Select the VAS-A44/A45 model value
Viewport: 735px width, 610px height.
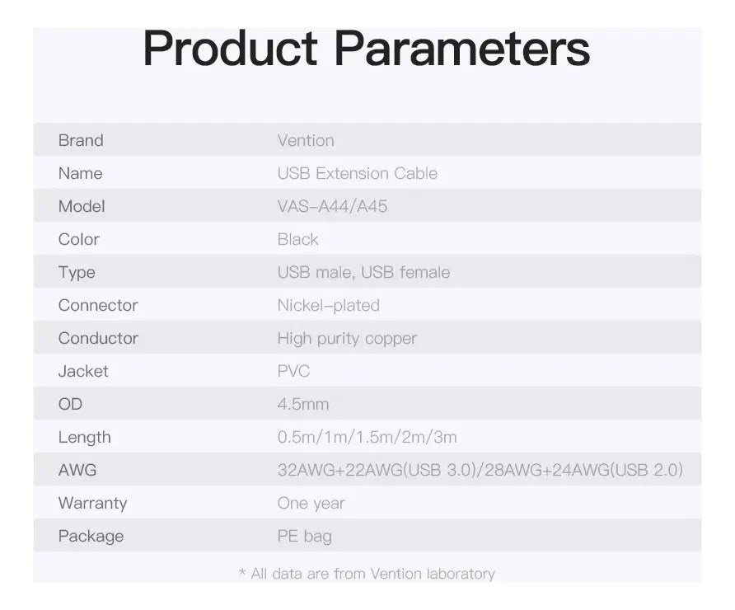click(x=332, y=206)
